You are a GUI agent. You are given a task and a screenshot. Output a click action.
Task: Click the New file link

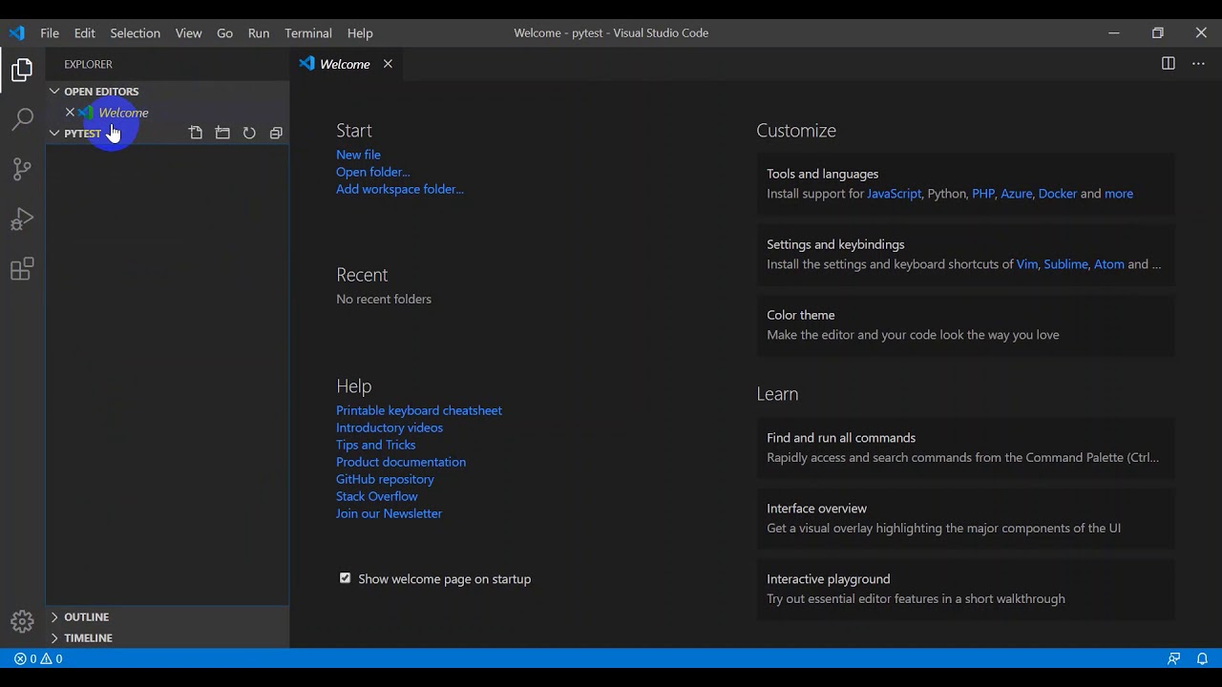pyautogui.click(x=358, y=155)
